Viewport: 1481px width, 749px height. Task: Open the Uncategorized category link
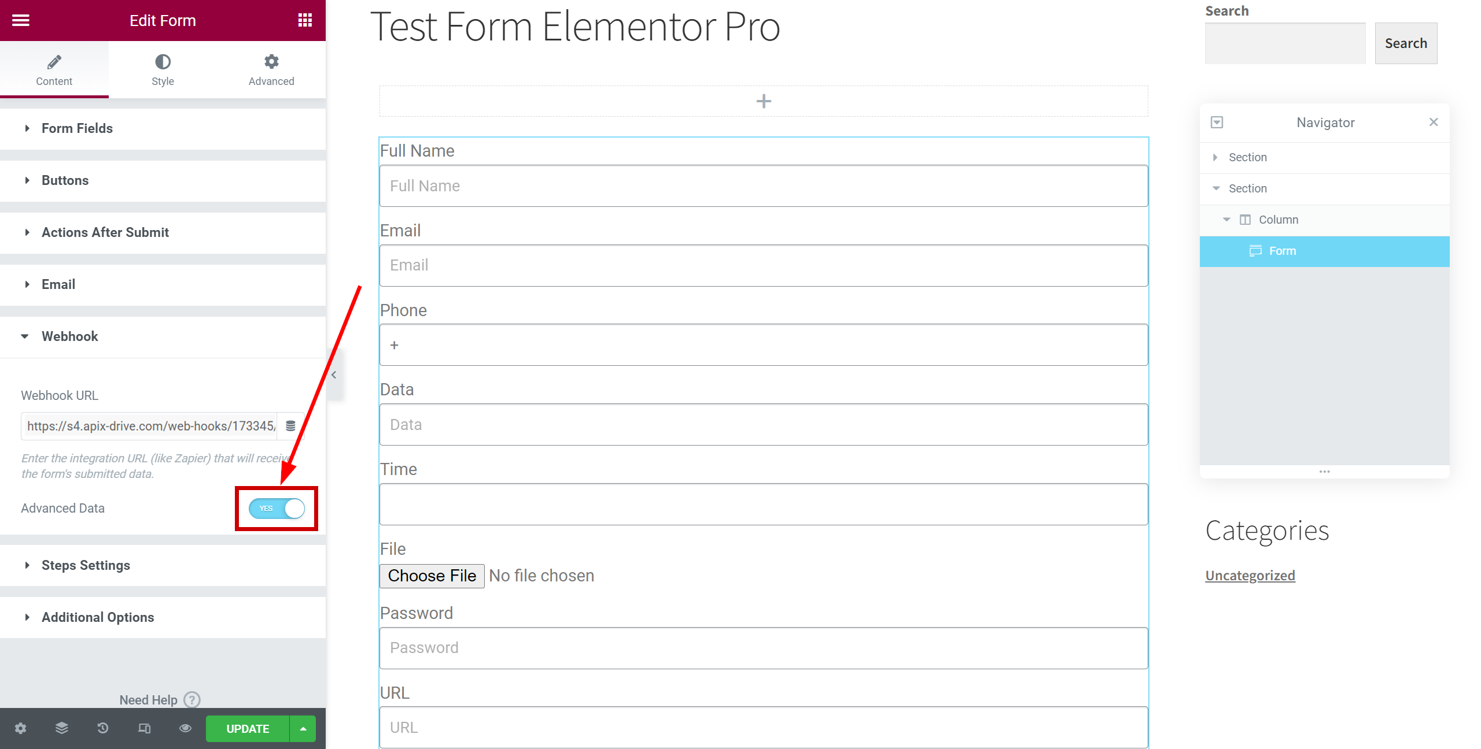(1250, 576)
